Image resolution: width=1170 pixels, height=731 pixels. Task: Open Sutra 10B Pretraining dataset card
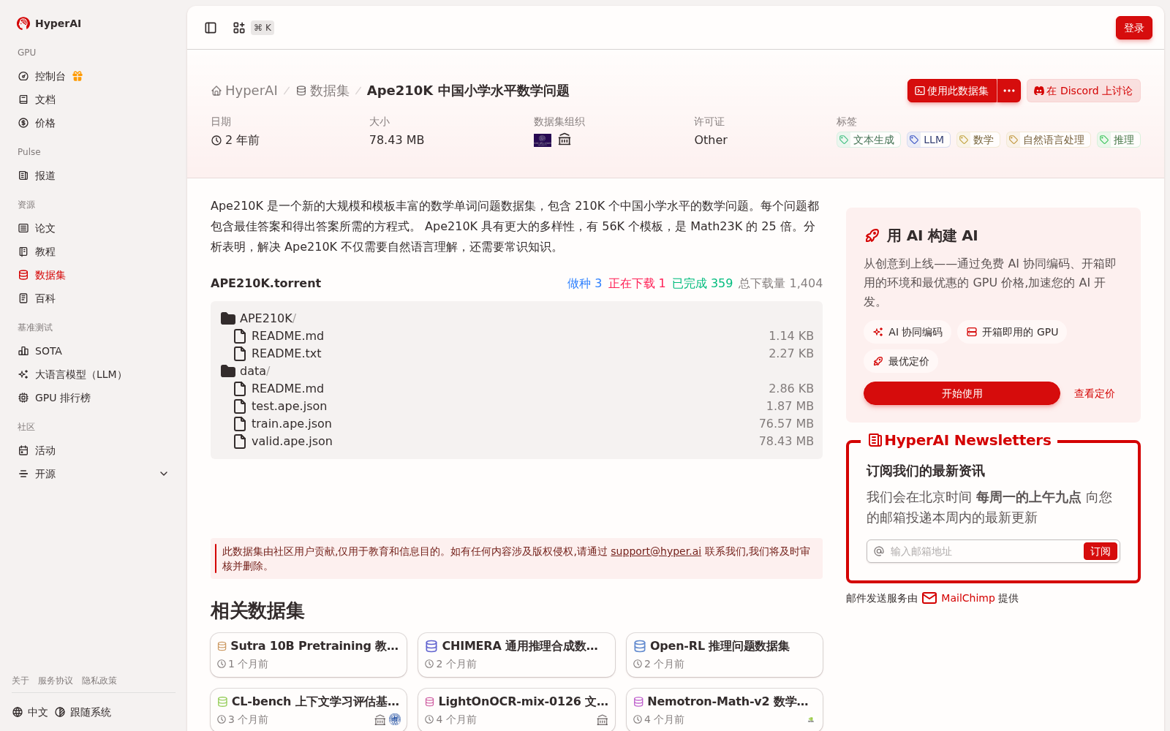pyautogui.click(x=309, y=655)
